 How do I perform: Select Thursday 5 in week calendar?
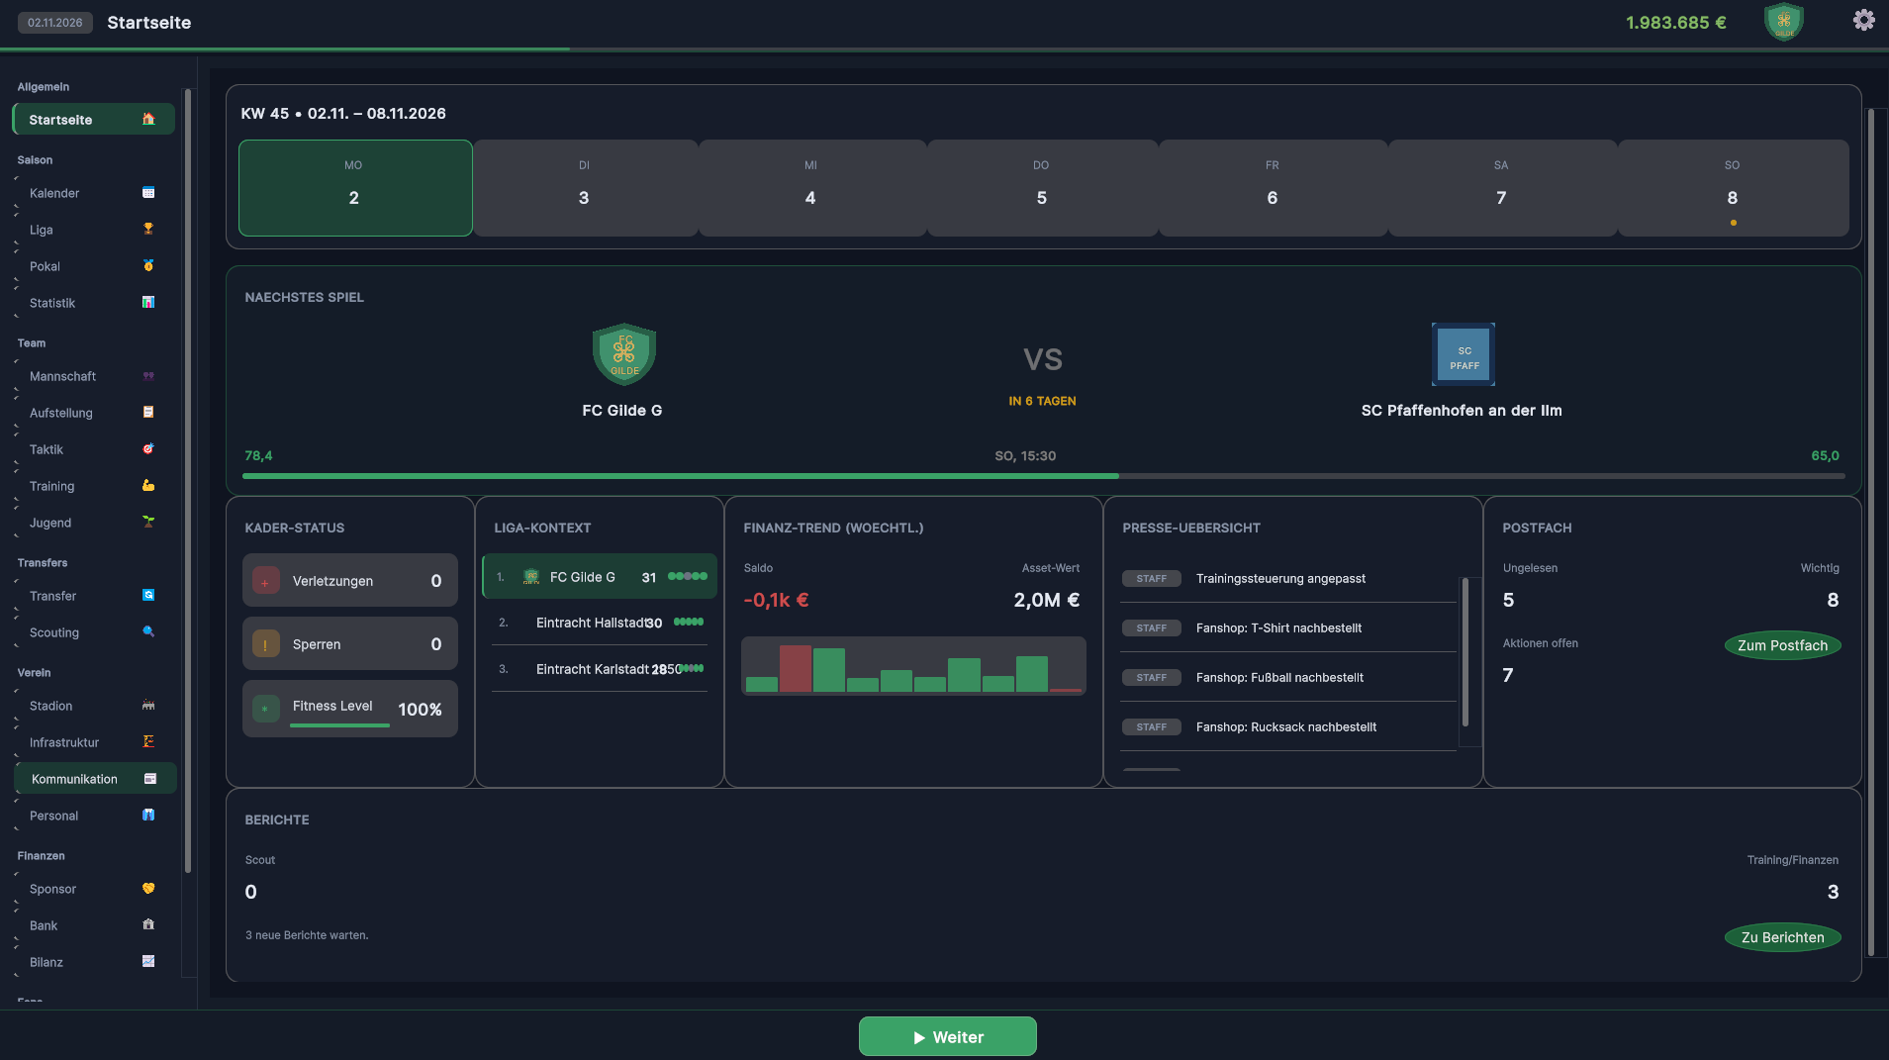pyautogui.click(x=1042, y=188)
